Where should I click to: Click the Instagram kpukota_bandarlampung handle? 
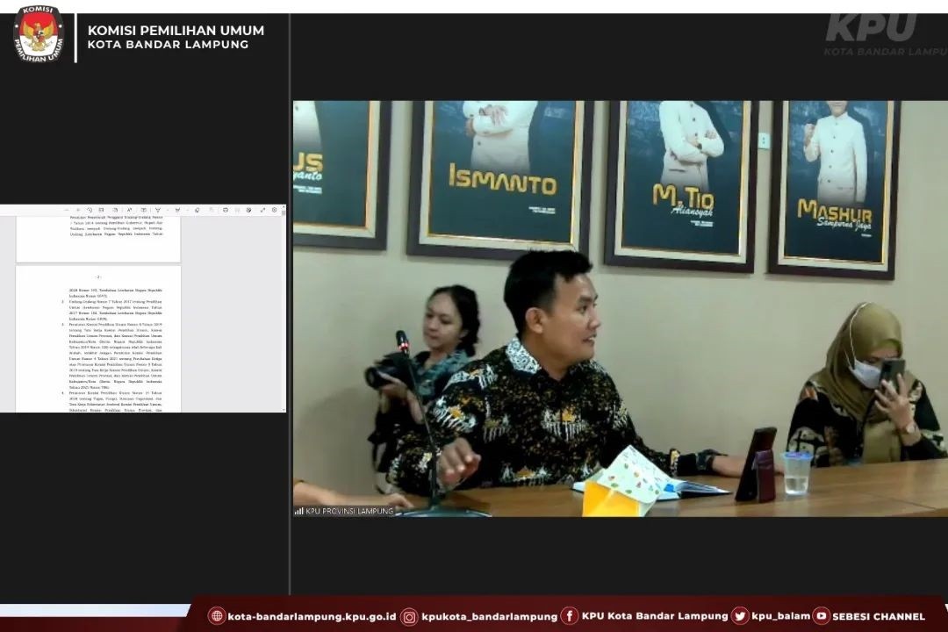(x=488, y=616)
